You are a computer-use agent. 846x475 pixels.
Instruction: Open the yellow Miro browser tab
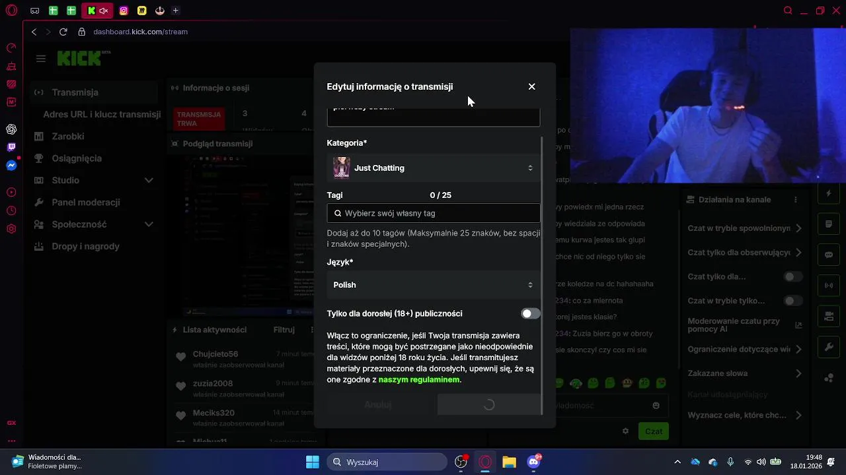tap(141, 11)
